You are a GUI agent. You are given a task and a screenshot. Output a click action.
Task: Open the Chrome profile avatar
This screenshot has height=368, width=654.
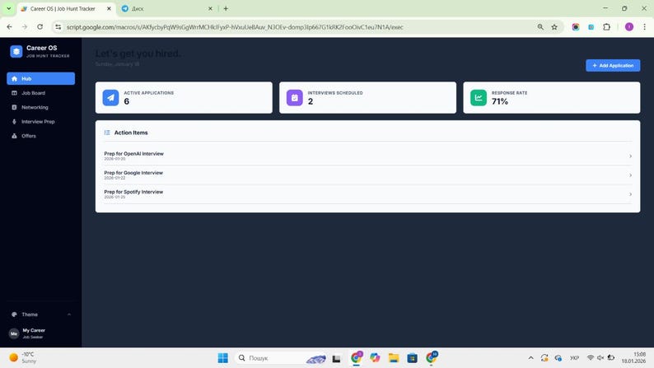[629, 26]
